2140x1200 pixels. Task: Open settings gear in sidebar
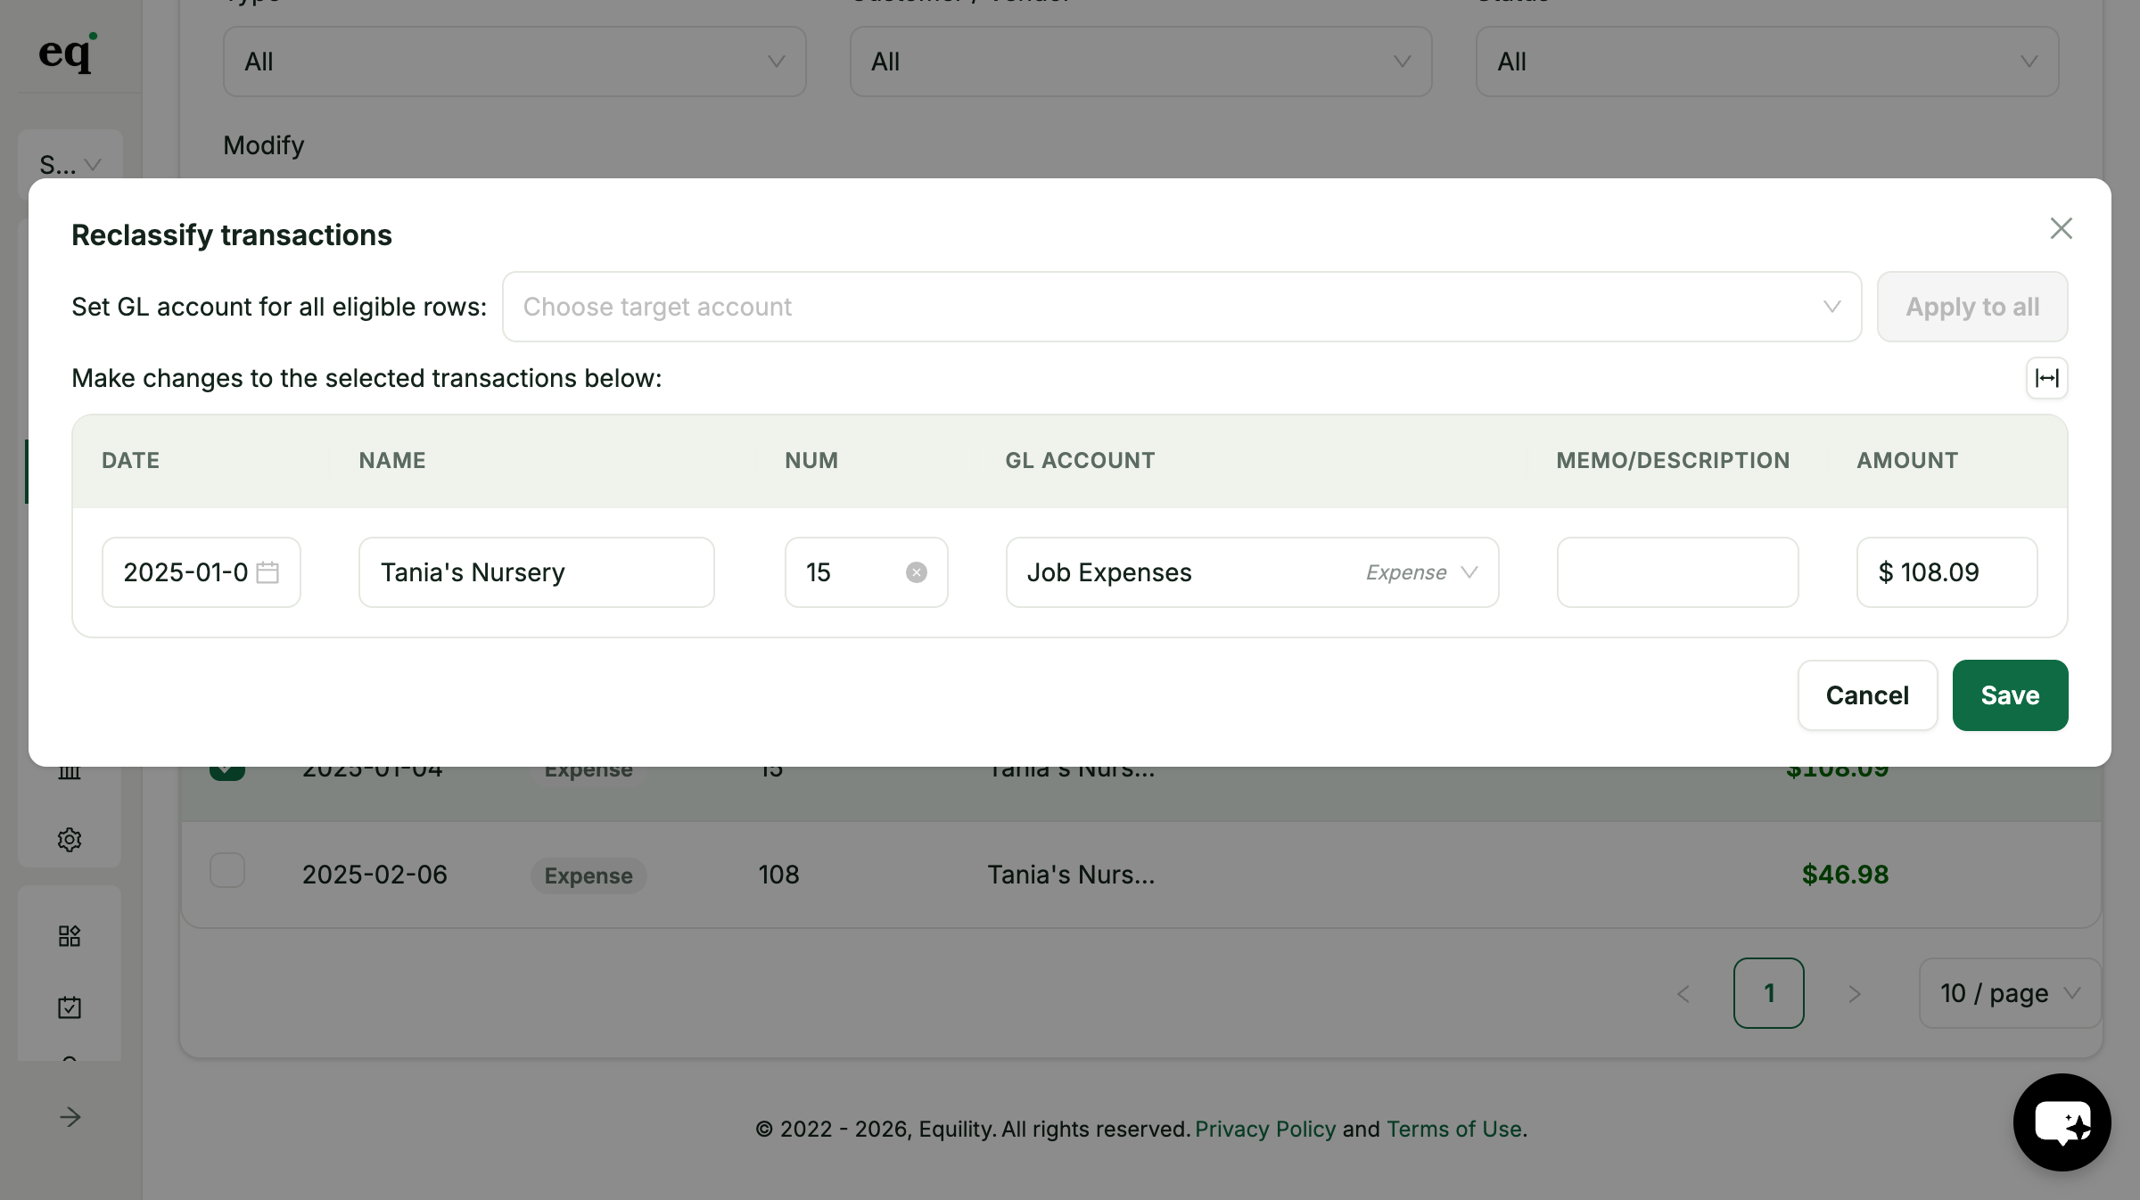click(x=70, y=839)
